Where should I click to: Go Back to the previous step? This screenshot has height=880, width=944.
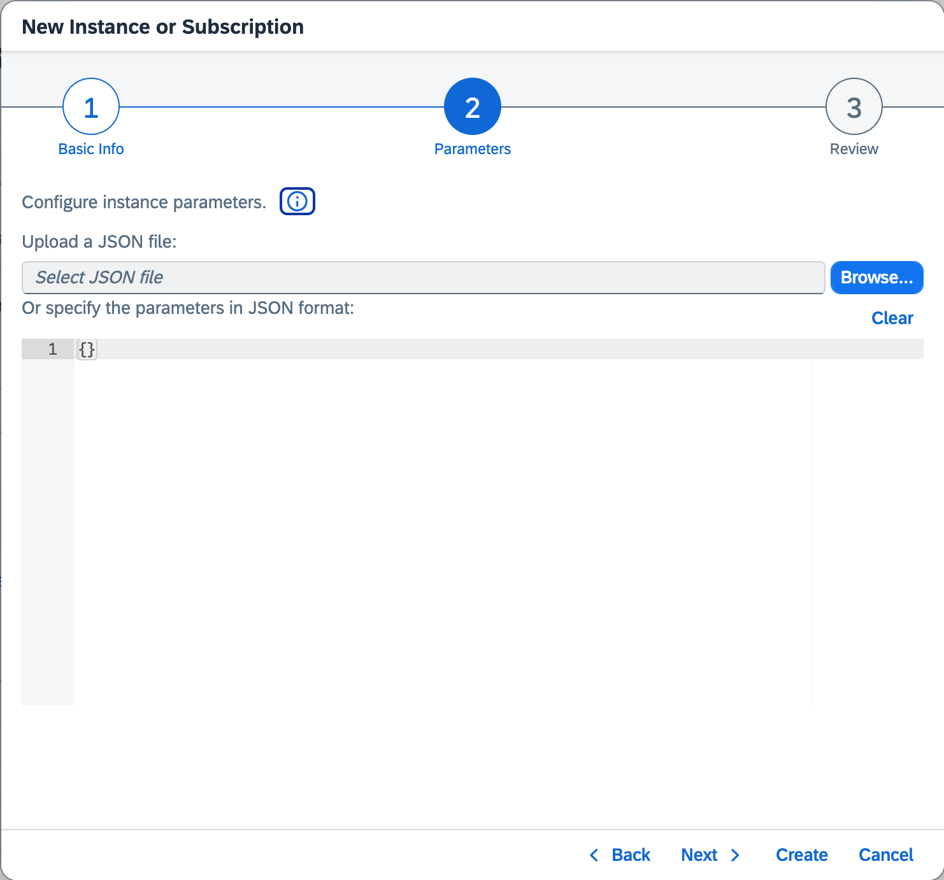point(620,855)
